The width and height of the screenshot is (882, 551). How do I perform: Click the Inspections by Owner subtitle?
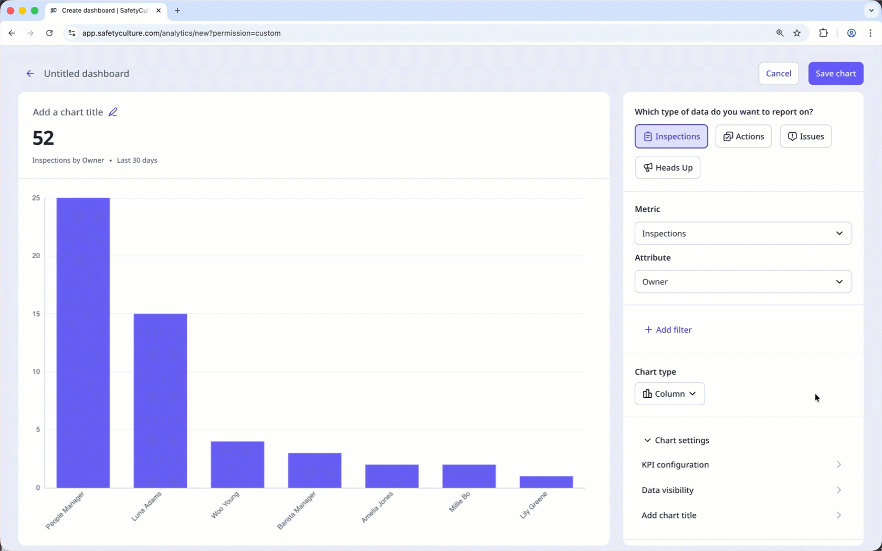click(x=68, y=161)
